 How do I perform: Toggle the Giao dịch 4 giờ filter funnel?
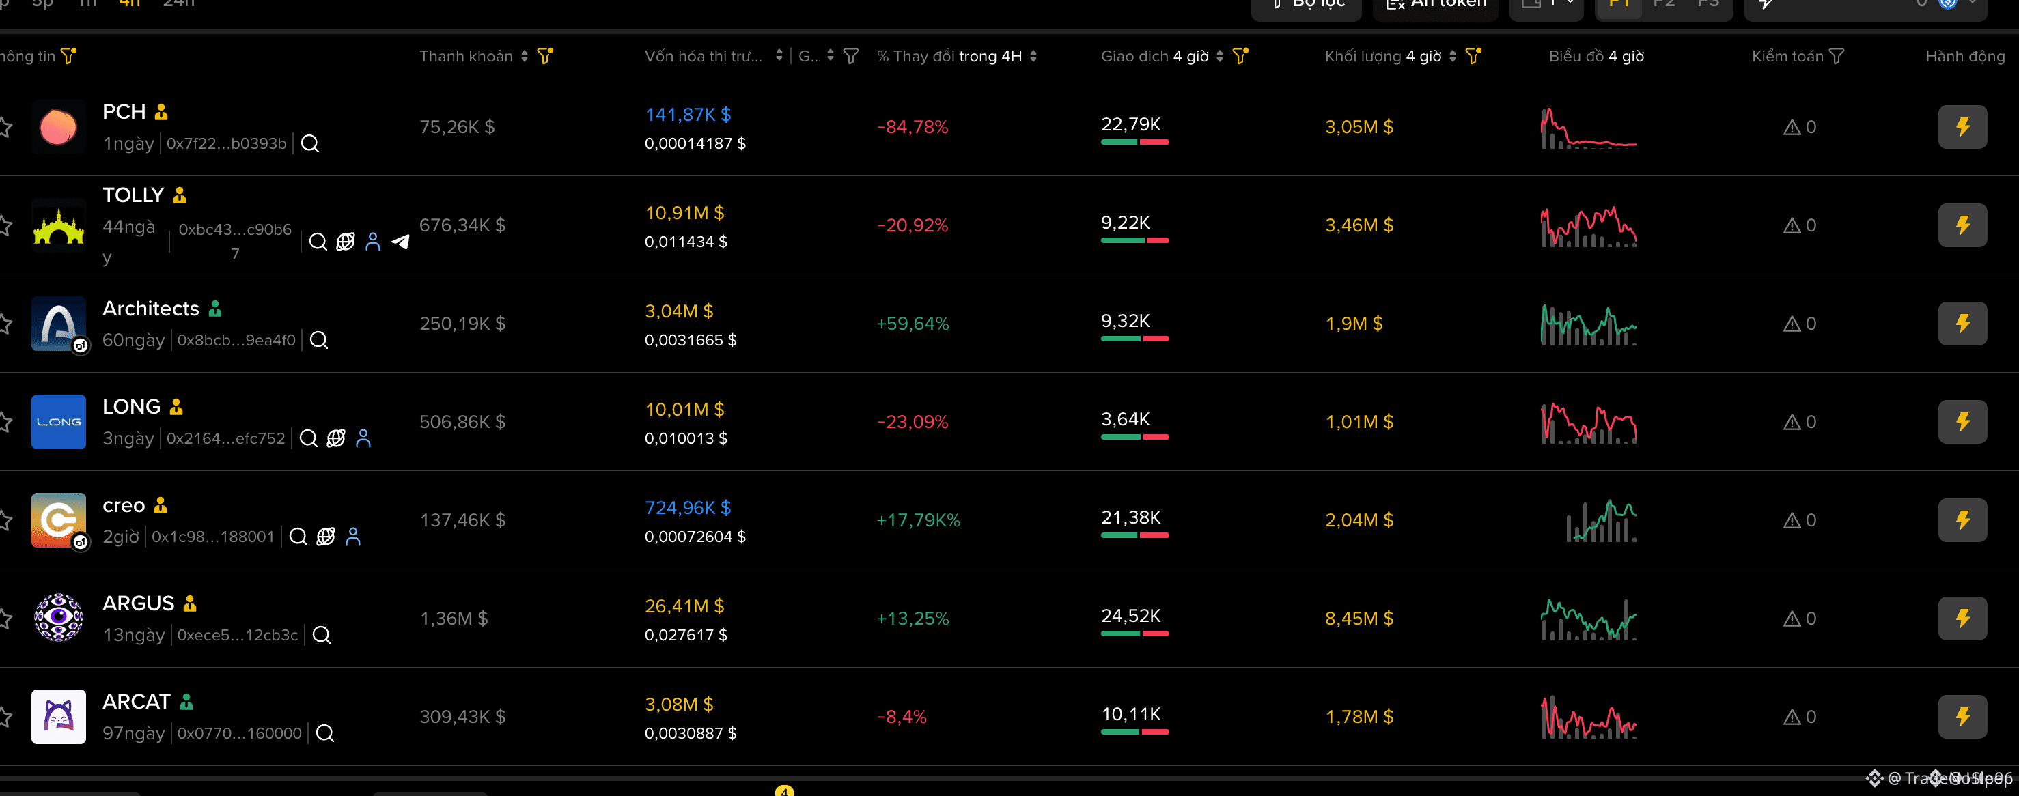point(1240,55)
